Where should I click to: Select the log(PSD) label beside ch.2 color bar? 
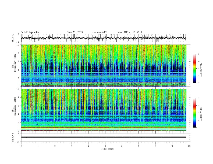pyautogui.click(x=201, y=114)
